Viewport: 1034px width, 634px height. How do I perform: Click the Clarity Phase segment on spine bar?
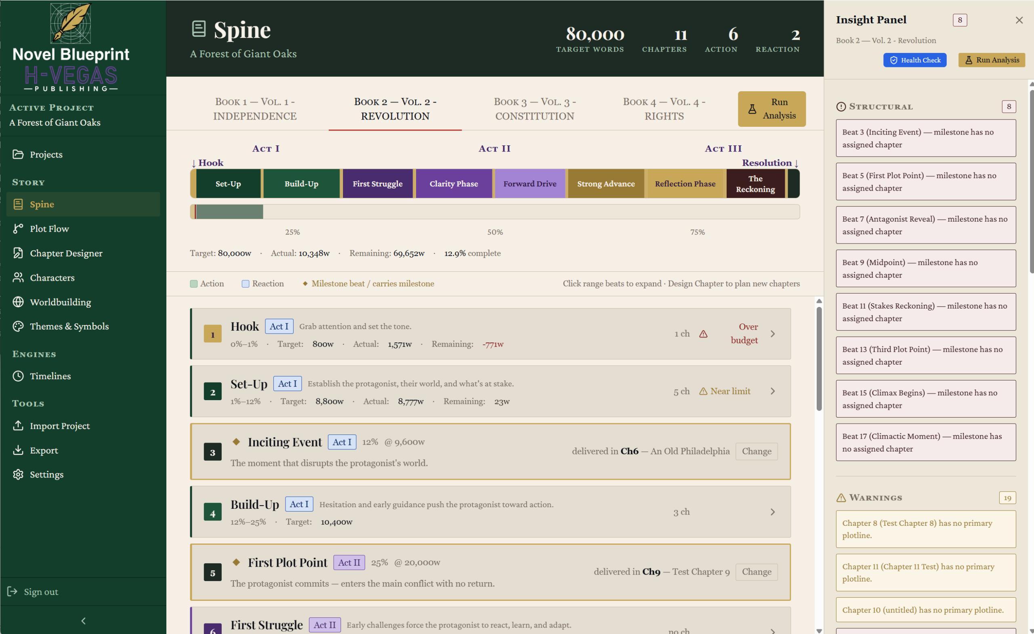tap(454, 184)
